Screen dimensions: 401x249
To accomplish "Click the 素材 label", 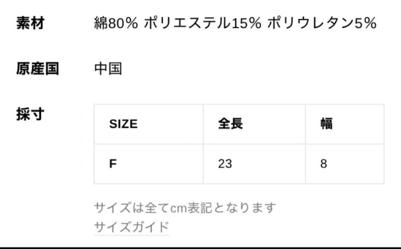I will [30, 24].
